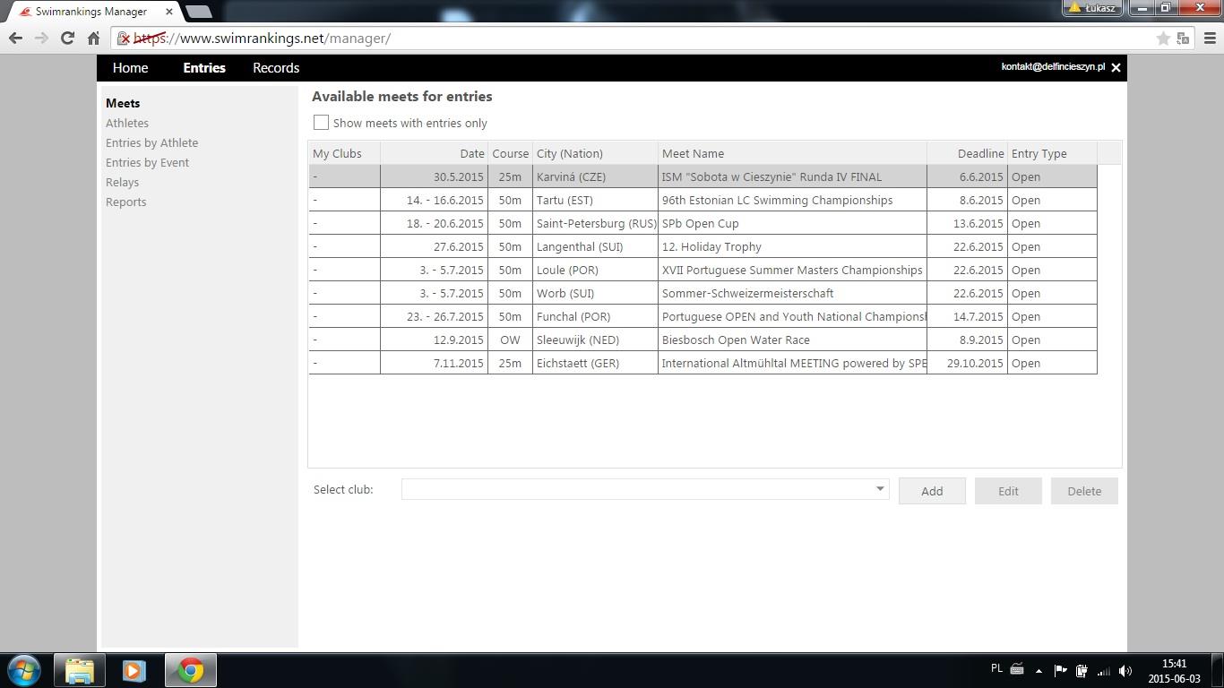
Task: Click the Course column header
Action: 510,153
